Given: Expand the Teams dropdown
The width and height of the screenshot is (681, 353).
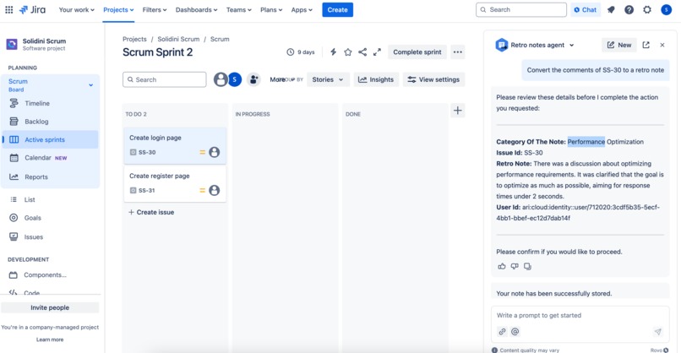Looking at the screenshot, I should click(x=239, y=9).
